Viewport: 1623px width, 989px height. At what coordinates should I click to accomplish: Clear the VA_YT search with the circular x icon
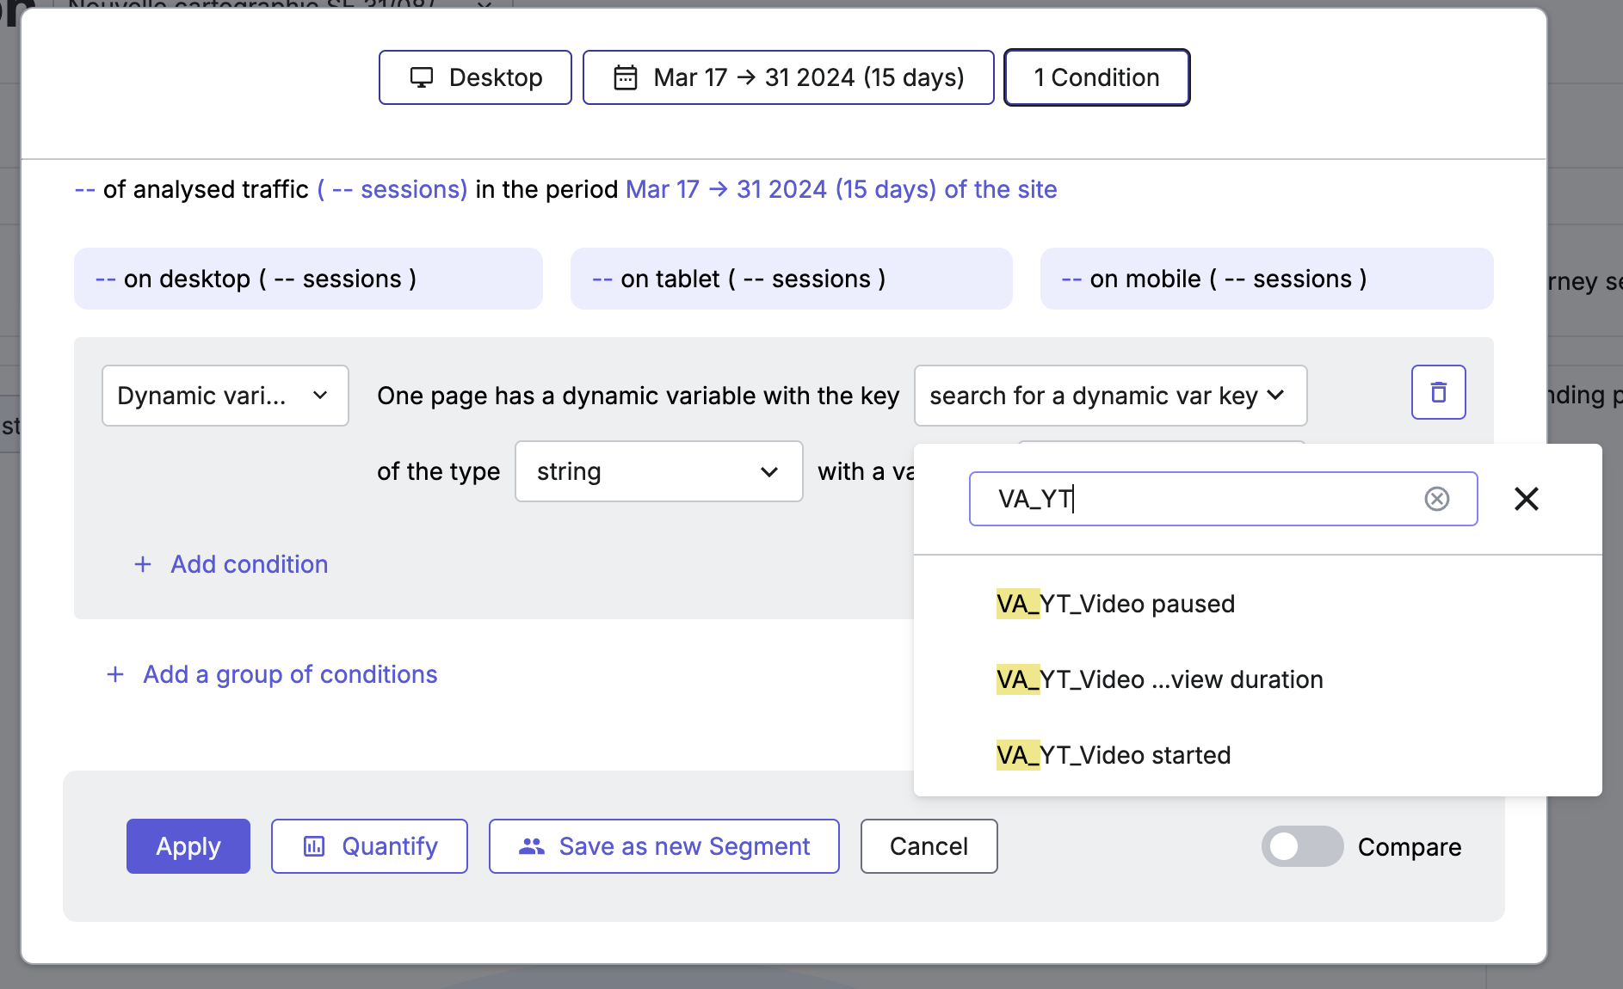(1437, 499)
